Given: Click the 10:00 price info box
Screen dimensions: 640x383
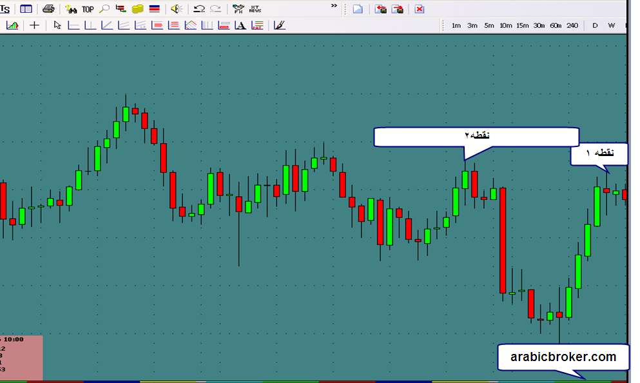Looking at the screenshot, I should coord(21,358).
